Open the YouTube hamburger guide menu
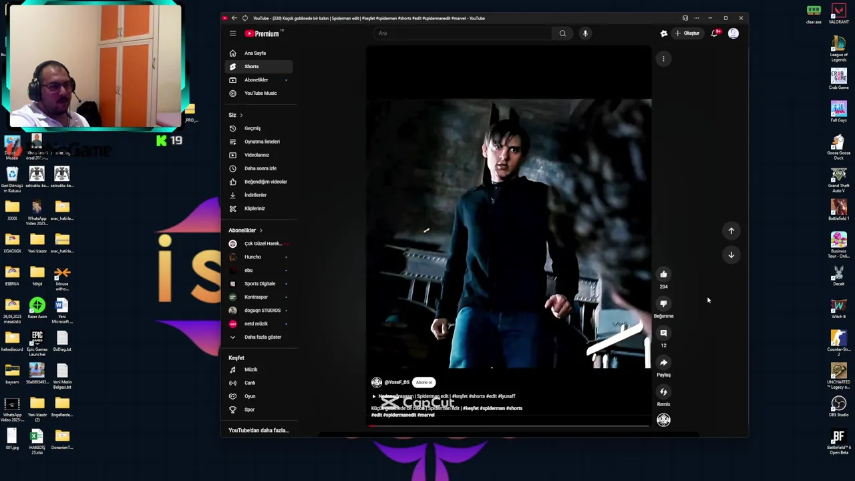The height and width of the screenshot is (481, 855). tap(232, 33)
